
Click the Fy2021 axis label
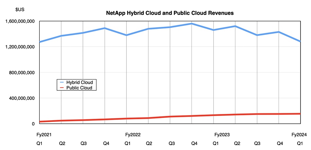coord(44,135)
